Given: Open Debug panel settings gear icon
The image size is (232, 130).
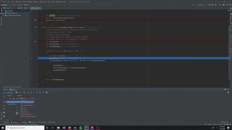Looking at the screenshot, I should click(225, 89).
